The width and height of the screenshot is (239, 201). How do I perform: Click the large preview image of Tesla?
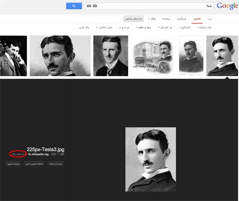(x=151, y=159)
